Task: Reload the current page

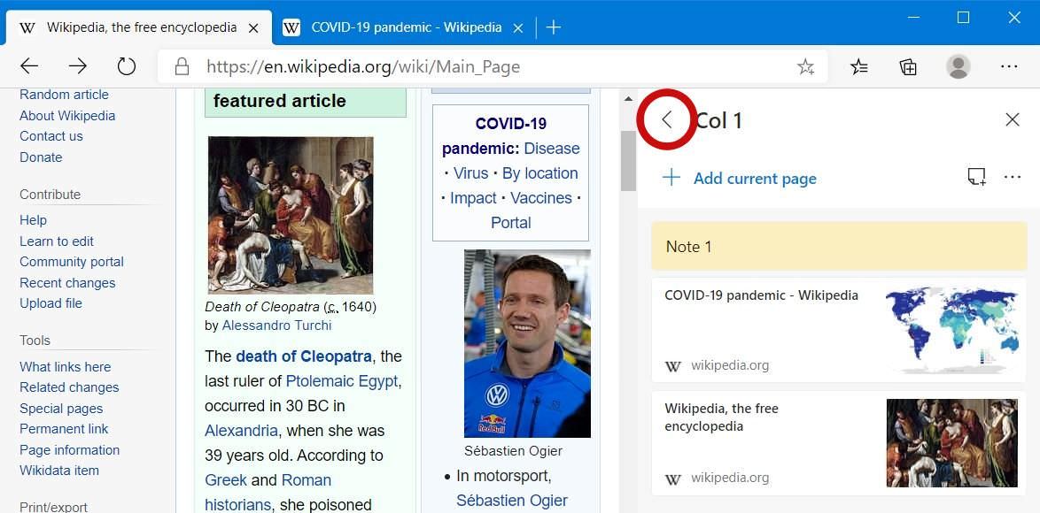Action: (126, 66)
